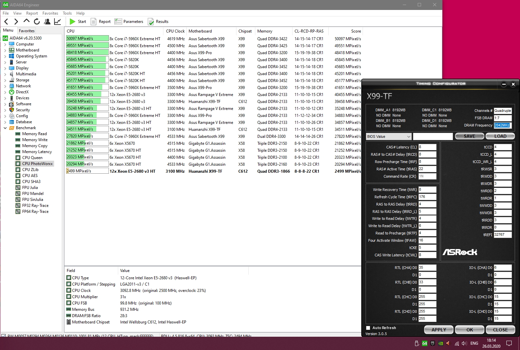Viewport: 520px width, 350px height.
Task: Click the CAS# Latency (CL) input field
Action: click(427, 147)
